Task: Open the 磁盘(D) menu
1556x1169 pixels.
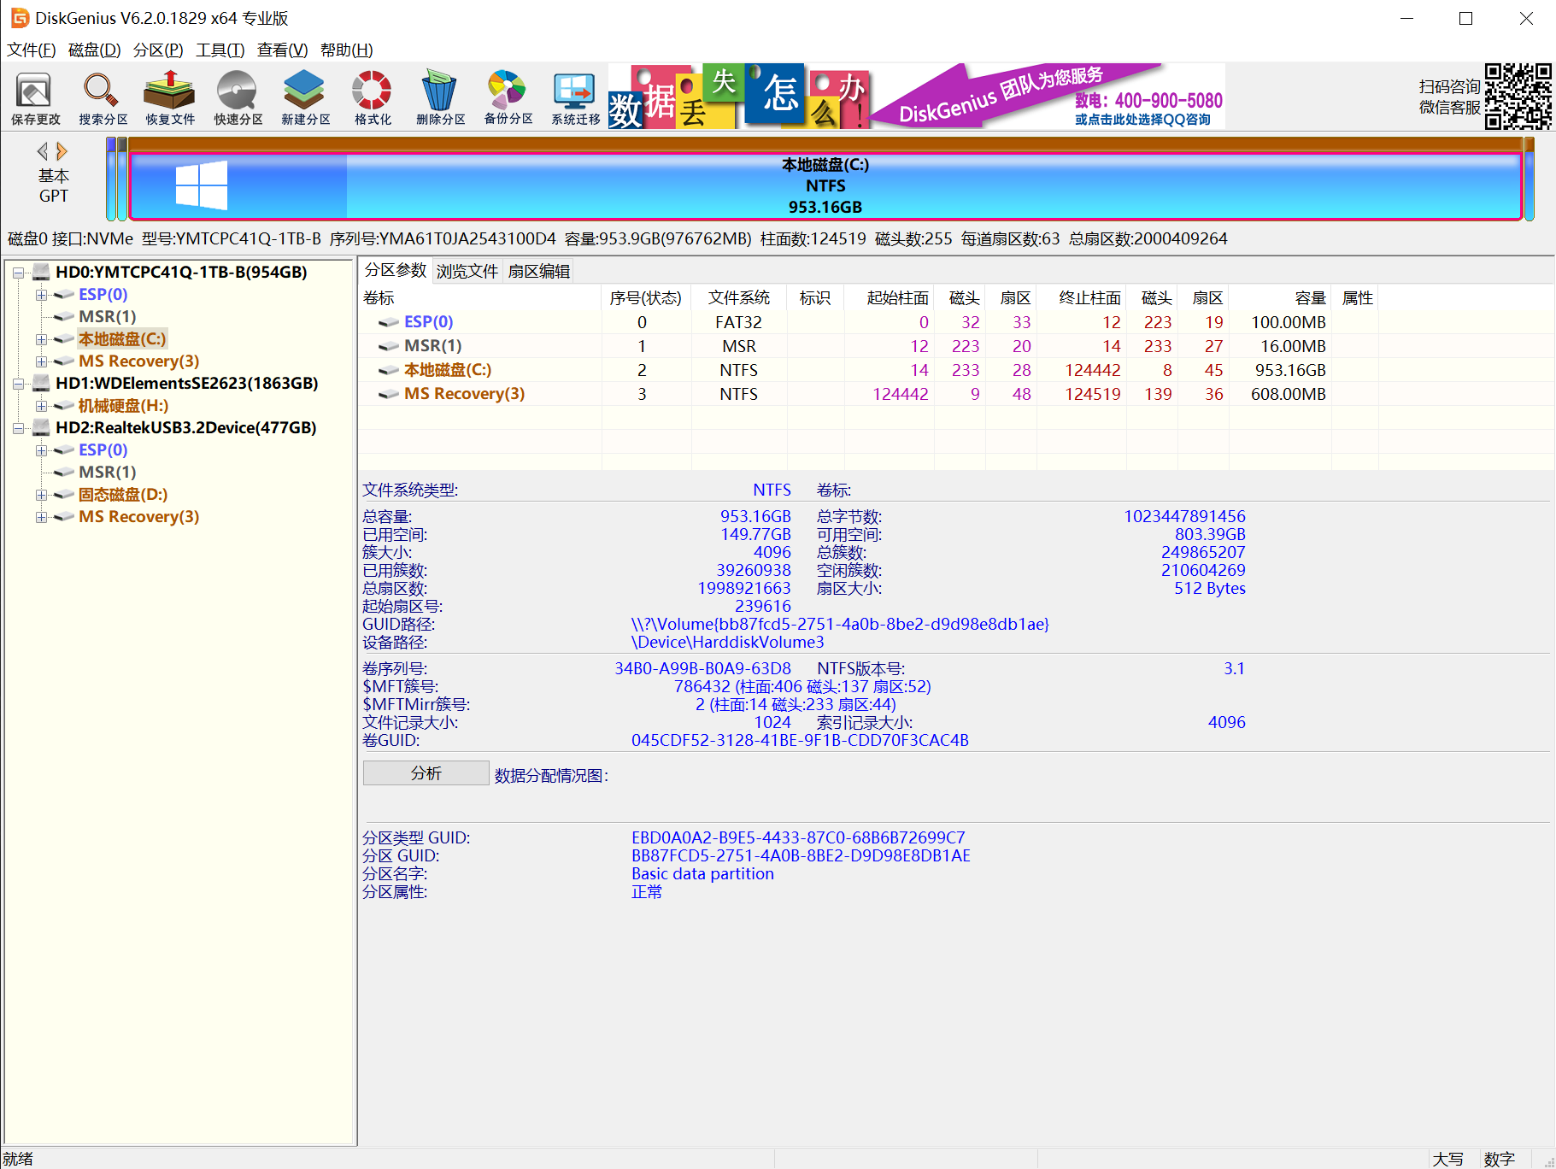Action: pos(95,50)
